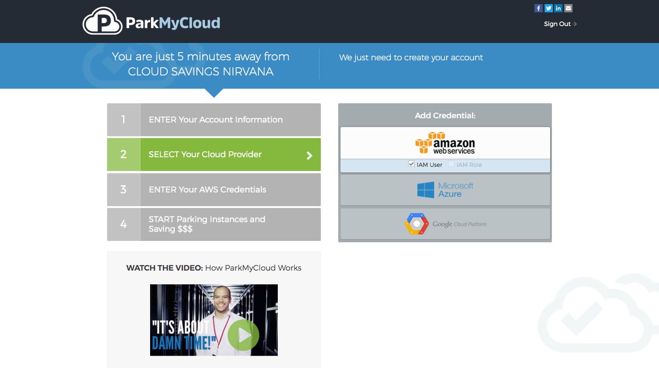
Task: Open step 4 Start Parking Instances
Action: click(207, 224)
